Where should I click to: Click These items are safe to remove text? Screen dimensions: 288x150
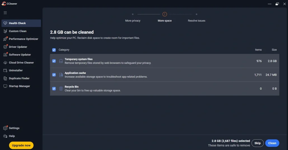click(x=229, y=146)
